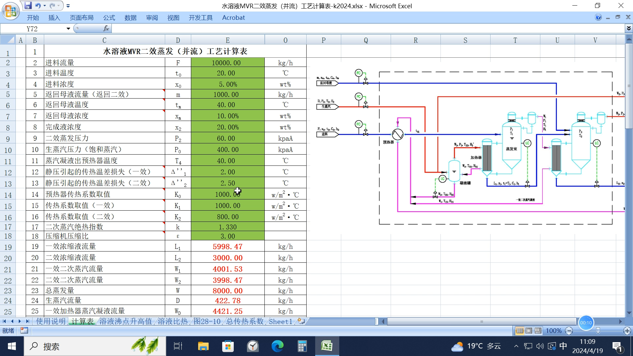Open the 公式 ribbon tab

[109, 18]
